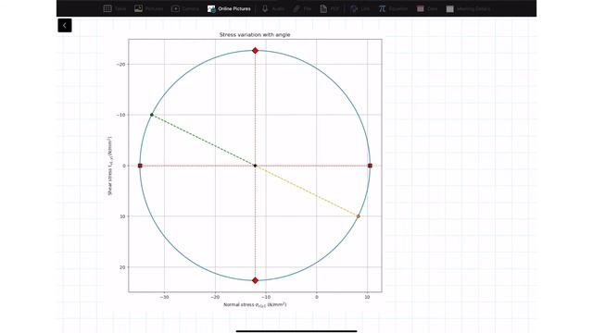
Task: Open the Camera insert option
Action: coord(185,8)
